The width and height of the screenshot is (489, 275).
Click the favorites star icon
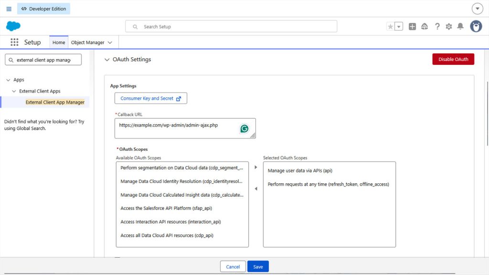tap(390, 27)
